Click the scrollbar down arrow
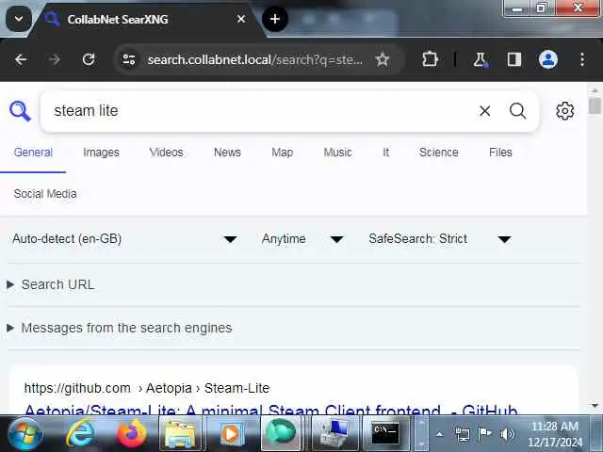Viewport: 603px width, 452px height. point(595,406)
